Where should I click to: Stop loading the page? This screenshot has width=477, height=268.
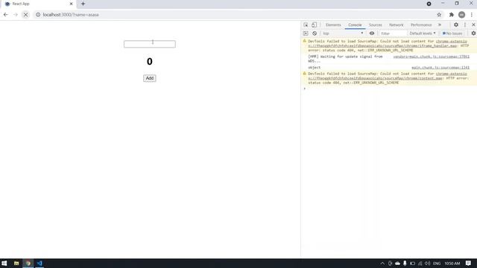[x=26, y=15]
